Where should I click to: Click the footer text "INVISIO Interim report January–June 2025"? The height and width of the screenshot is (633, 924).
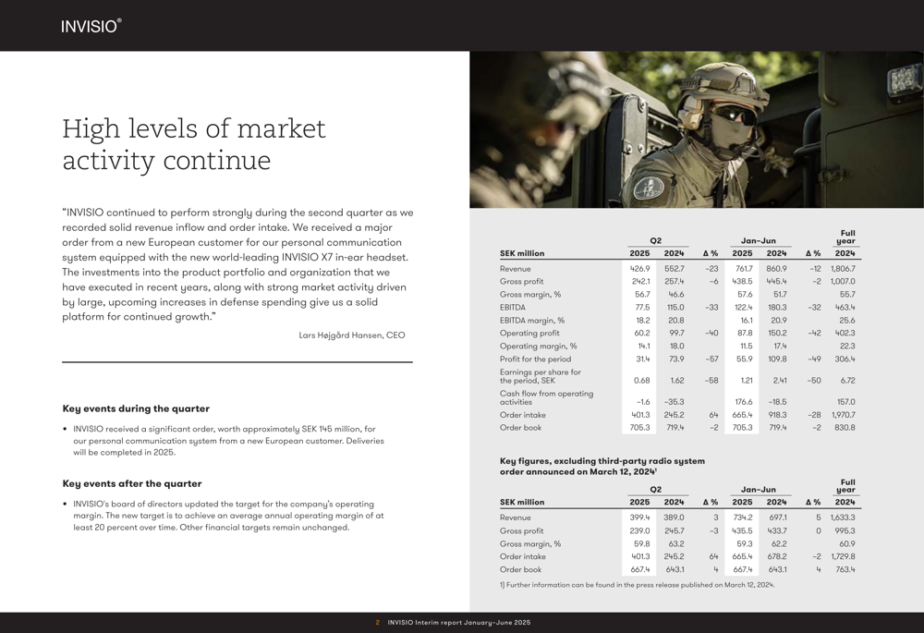coord(459,623)
